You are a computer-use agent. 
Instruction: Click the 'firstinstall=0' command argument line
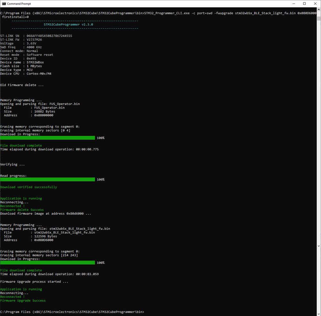pos(15,17)
